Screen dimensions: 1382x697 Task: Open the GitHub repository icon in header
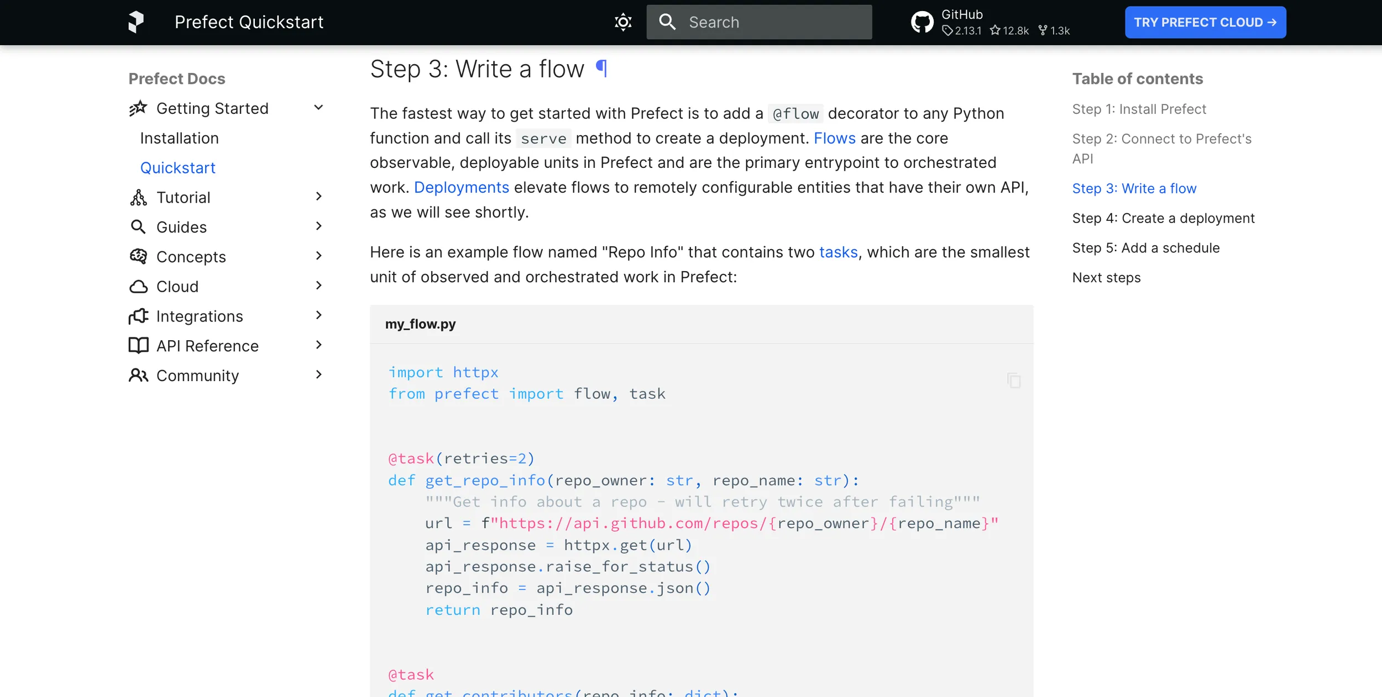click(x=921, y=22)
